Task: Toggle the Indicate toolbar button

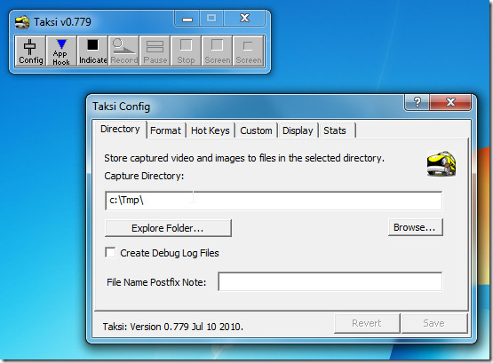Action: point(92,51)
